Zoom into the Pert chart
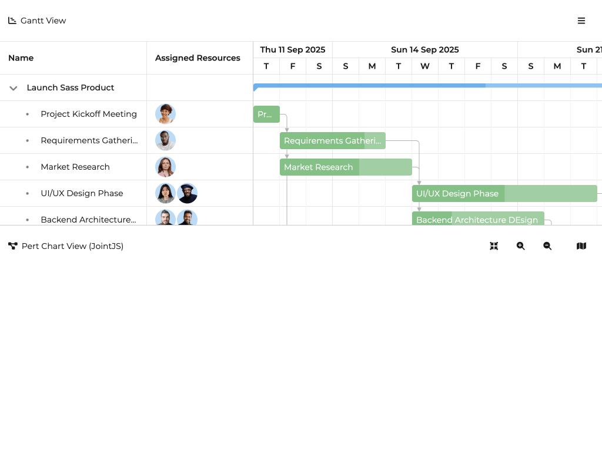The image size is (602, 451). tap(520, 246)
